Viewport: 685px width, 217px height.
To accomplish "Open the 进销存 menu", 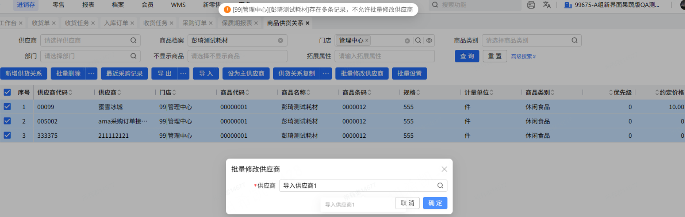I will point(26,5).
